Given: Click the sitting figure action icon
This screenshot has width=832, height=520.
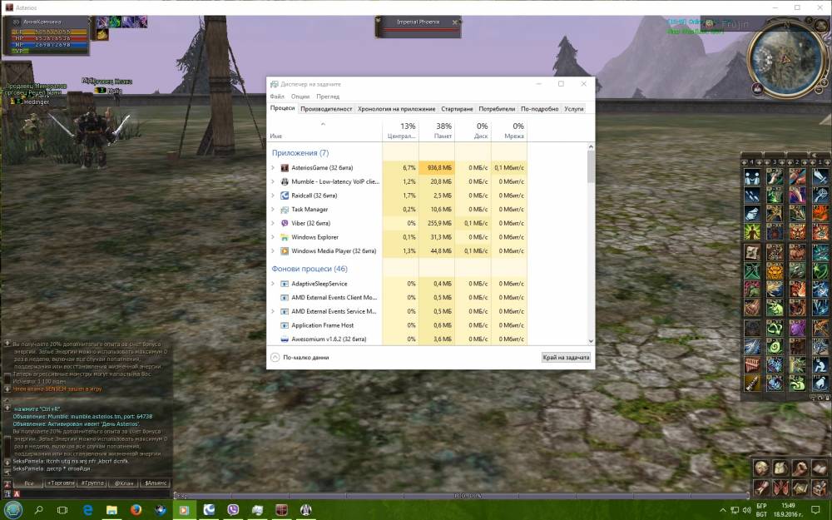Looking at the screenshot, I should tap(820, 364).
